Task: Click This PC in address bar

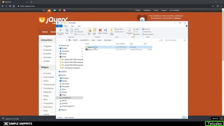Action: point(75,40)
